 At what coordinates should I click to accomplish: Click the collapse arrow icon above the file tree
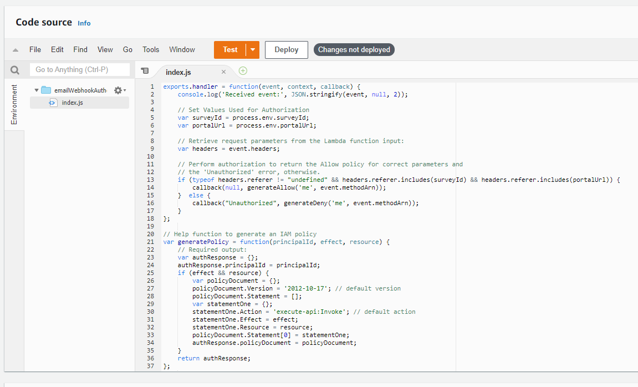(x=14, y=49)
